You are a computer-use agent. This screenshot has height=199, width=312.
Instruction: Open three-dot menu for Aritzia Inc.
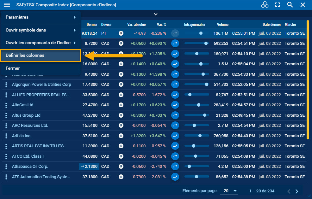pyautogui.click(x=6, y=136)
